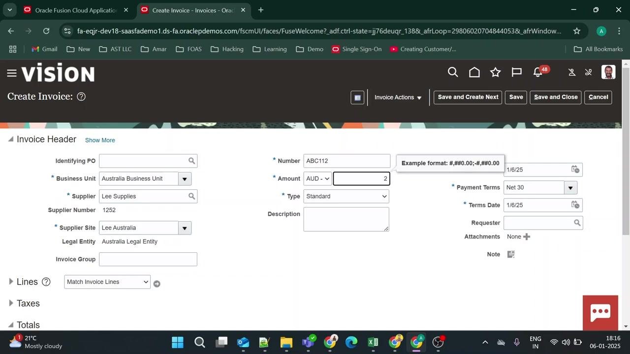Click the accessibility person icon in header
Screen dimensions: 630x354
[572, 72]
